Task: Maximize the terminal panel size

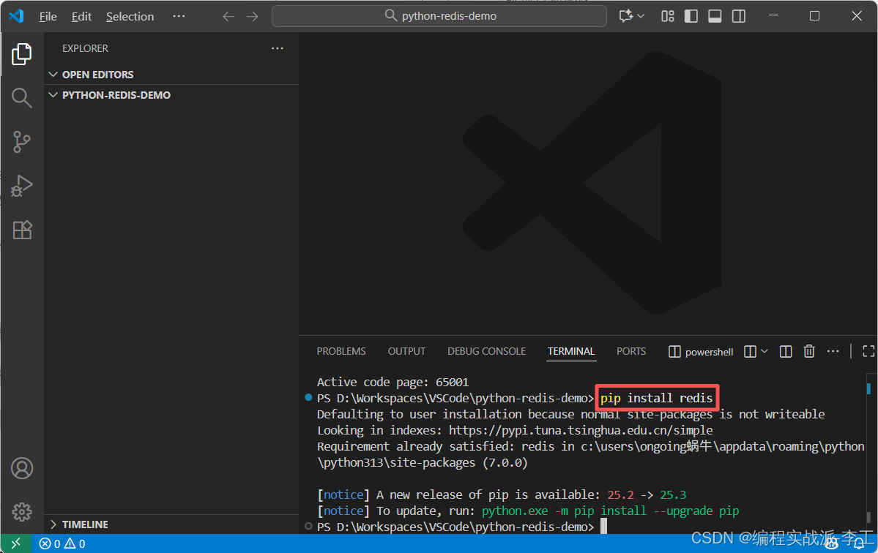Action: tap(868, 351)
